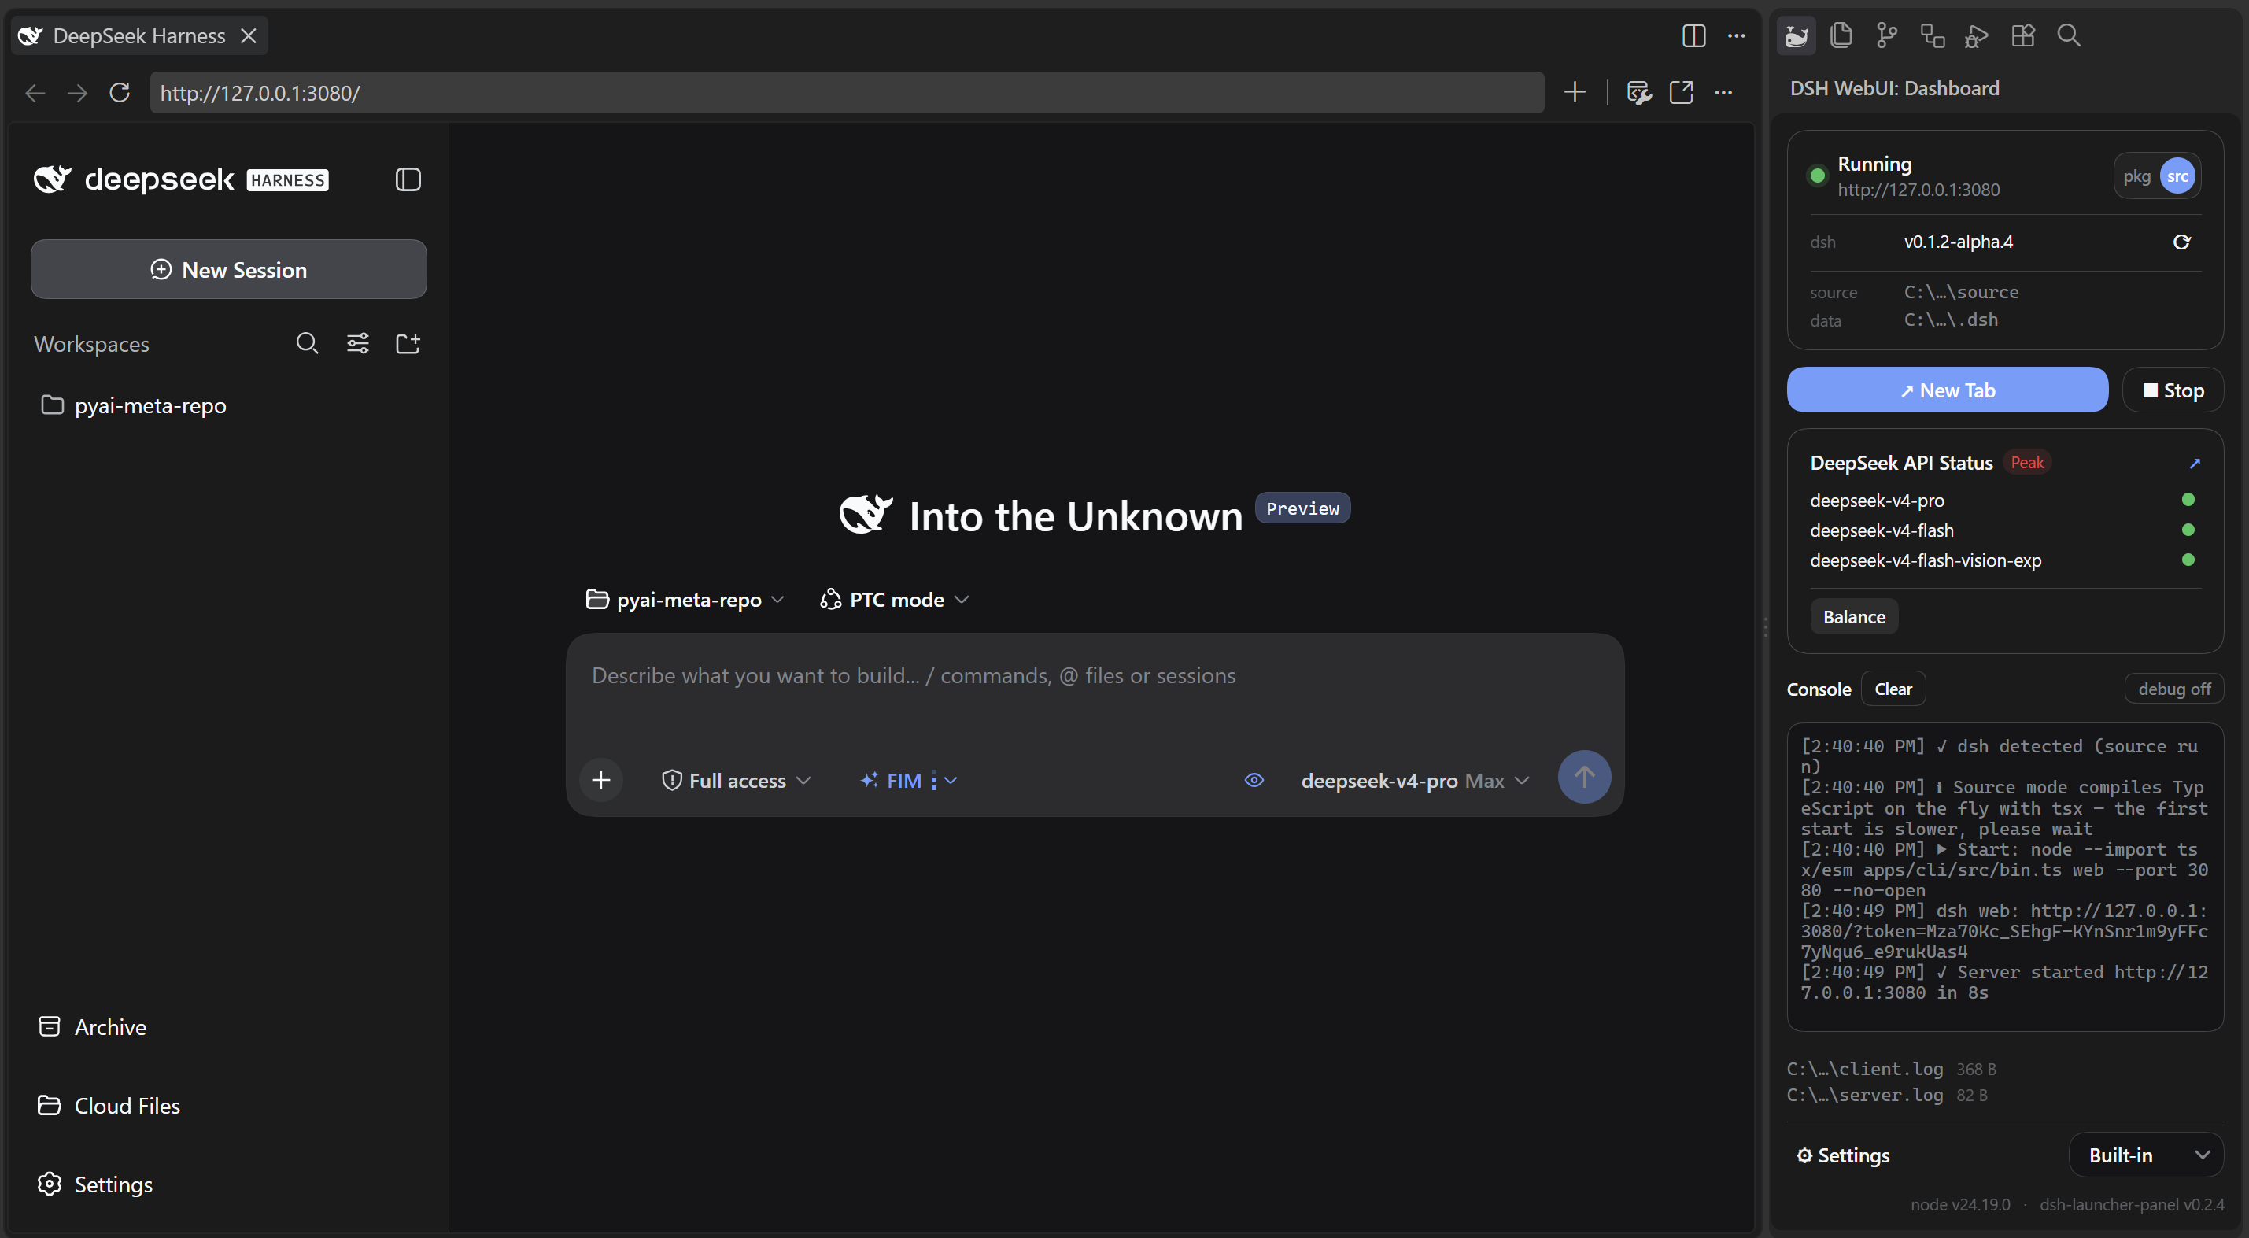Expand the Full access permissions dropdown

pyautogui.click(x=736, y=781)
